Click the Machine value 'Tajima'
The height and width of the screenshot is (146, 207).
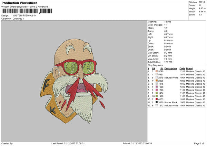click(x=168, y=22)
